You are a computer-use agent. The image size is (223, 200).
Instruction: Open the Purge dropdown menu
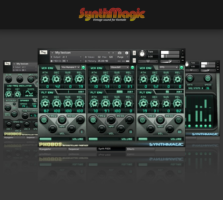click(x=123, y=57)
